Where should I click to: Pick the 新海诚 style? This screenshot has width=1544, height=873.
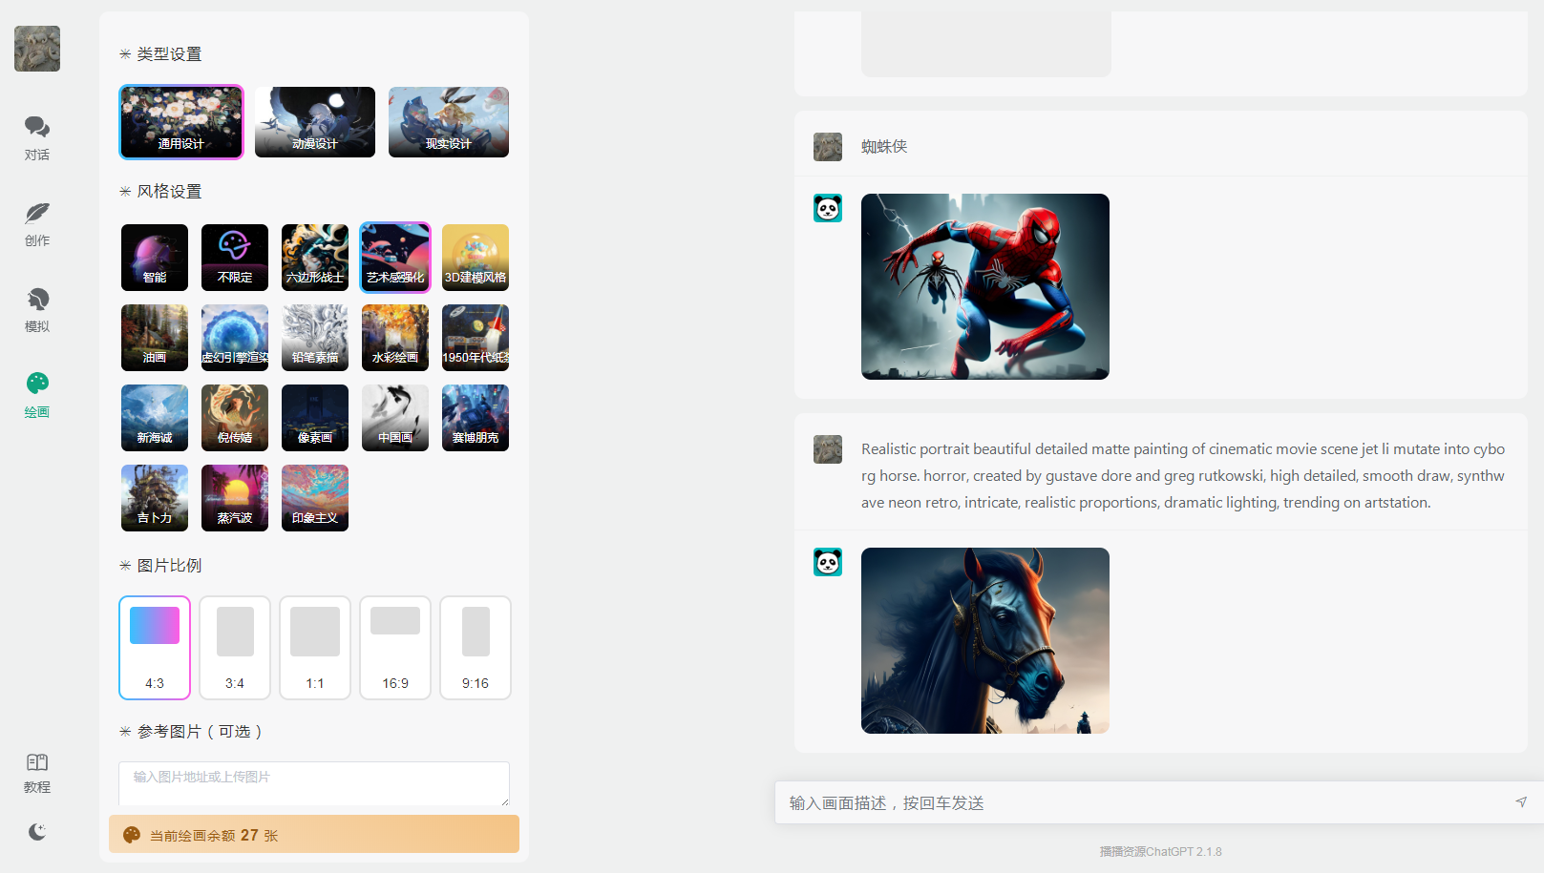point(155,418)
